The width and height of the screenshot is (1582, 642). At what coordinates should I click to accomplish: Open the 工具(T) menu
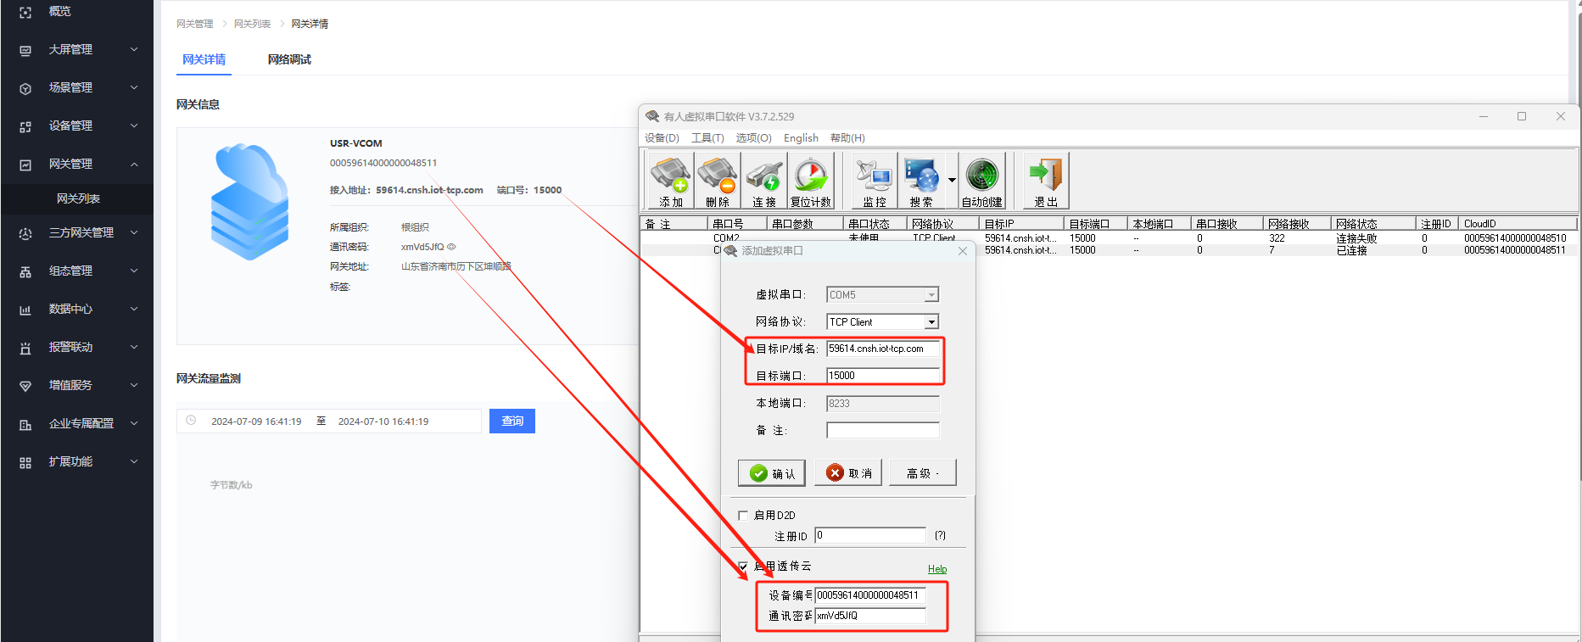[707, 137]
